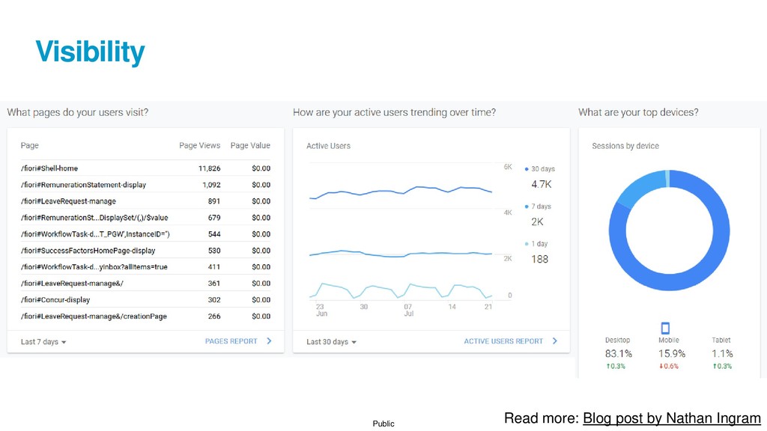Click the Page Value column header
Image resolution: width=767 pixels, height=431 pixels.
coord(250,145)
